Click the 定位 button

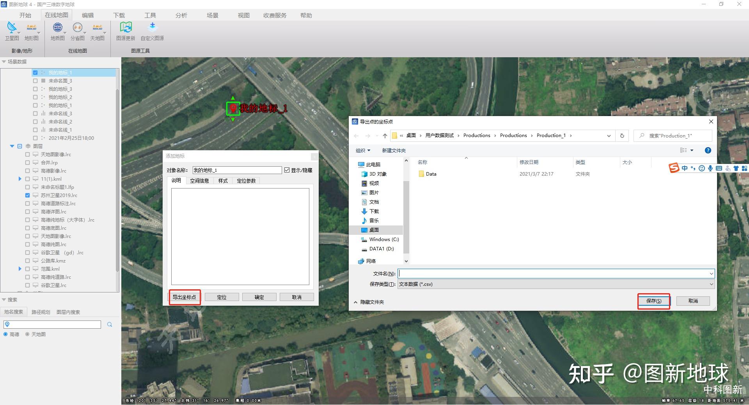pyautogui.click(x=222, y=297)
